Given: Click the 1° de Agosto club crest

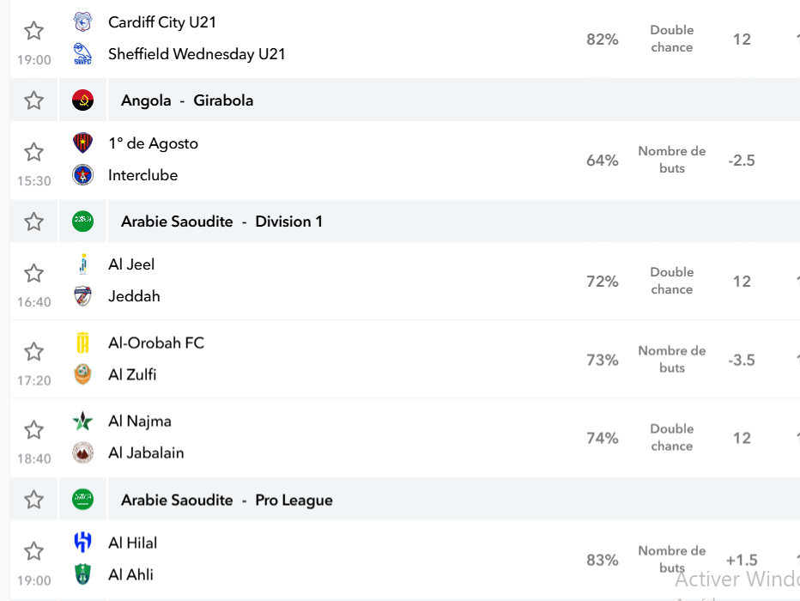Looking at the screenshot, I should click(82, 143).
